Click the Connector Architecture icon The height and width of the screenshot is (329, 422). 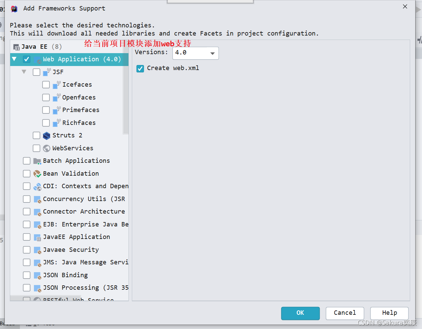click(x=37, y=212)
